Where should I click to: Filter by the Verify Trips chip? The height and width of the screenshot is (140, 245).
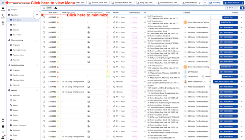click(146, 3)
